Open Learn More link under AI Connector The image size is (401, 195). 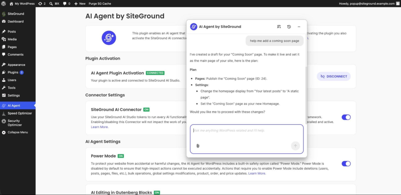100,127
